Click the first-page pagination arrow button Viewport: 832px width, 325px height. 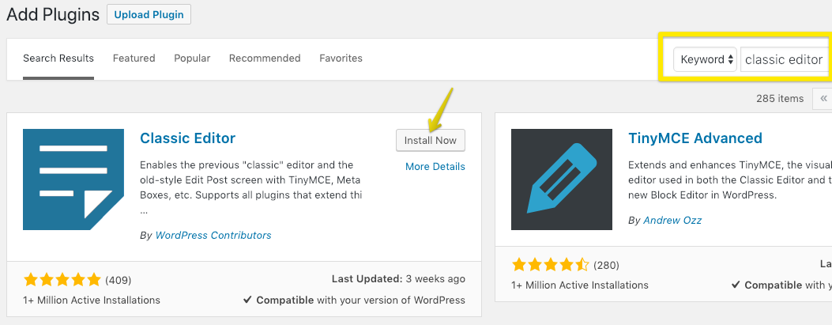click(x=823, y=99)
